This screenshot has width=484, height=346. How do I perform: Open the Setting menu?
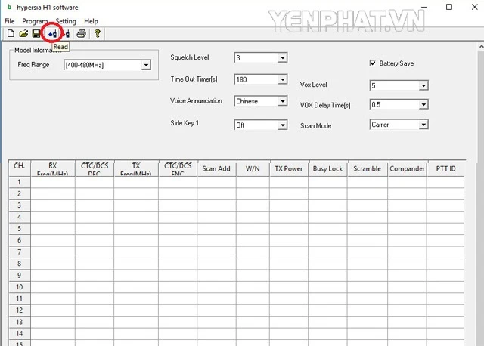[x=66, y=21]
